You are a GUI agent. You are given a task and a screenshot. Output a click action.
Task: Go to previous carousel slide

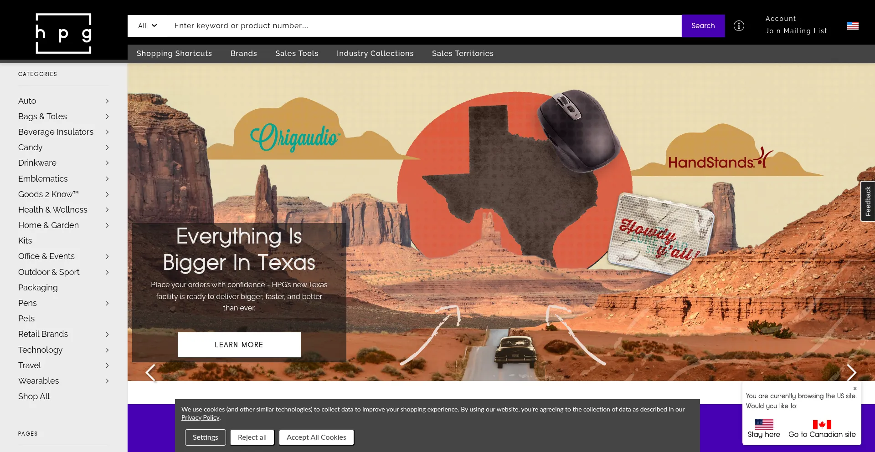pyautogui.click(x=150, y=372)
